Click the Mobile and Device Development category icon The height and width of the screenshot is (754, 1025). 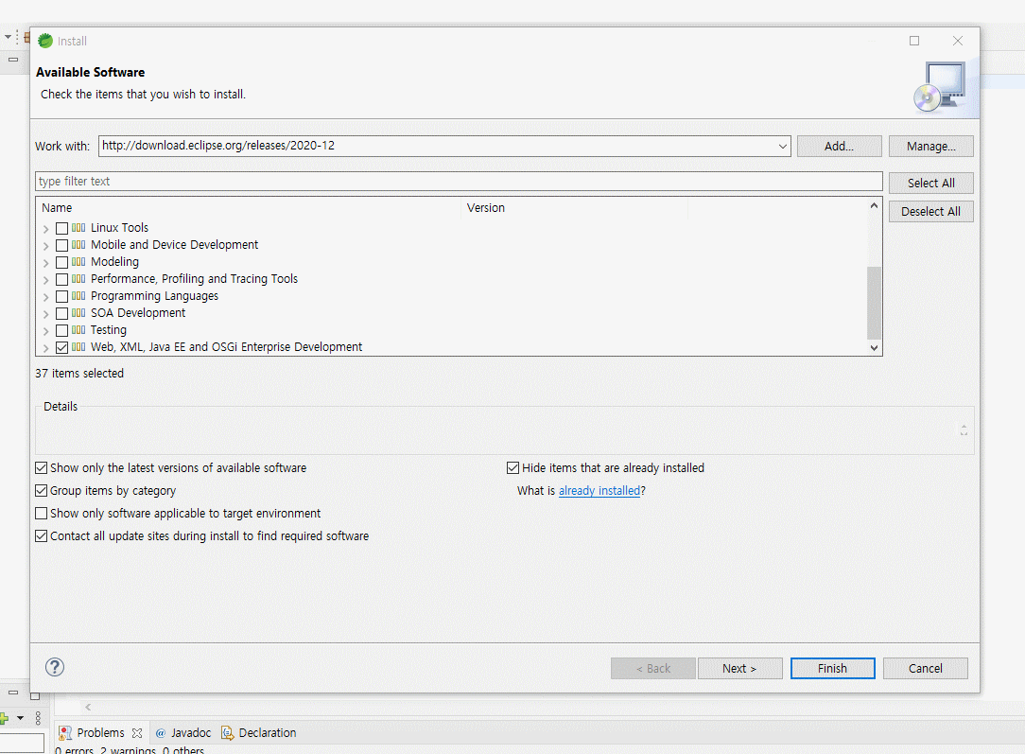pos(78,245)
